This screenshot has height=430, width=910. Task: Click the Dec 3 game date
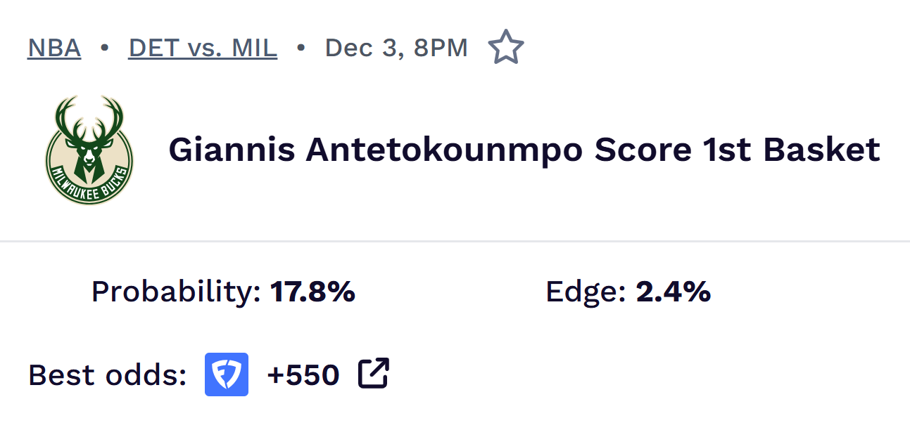click(365, 48)
